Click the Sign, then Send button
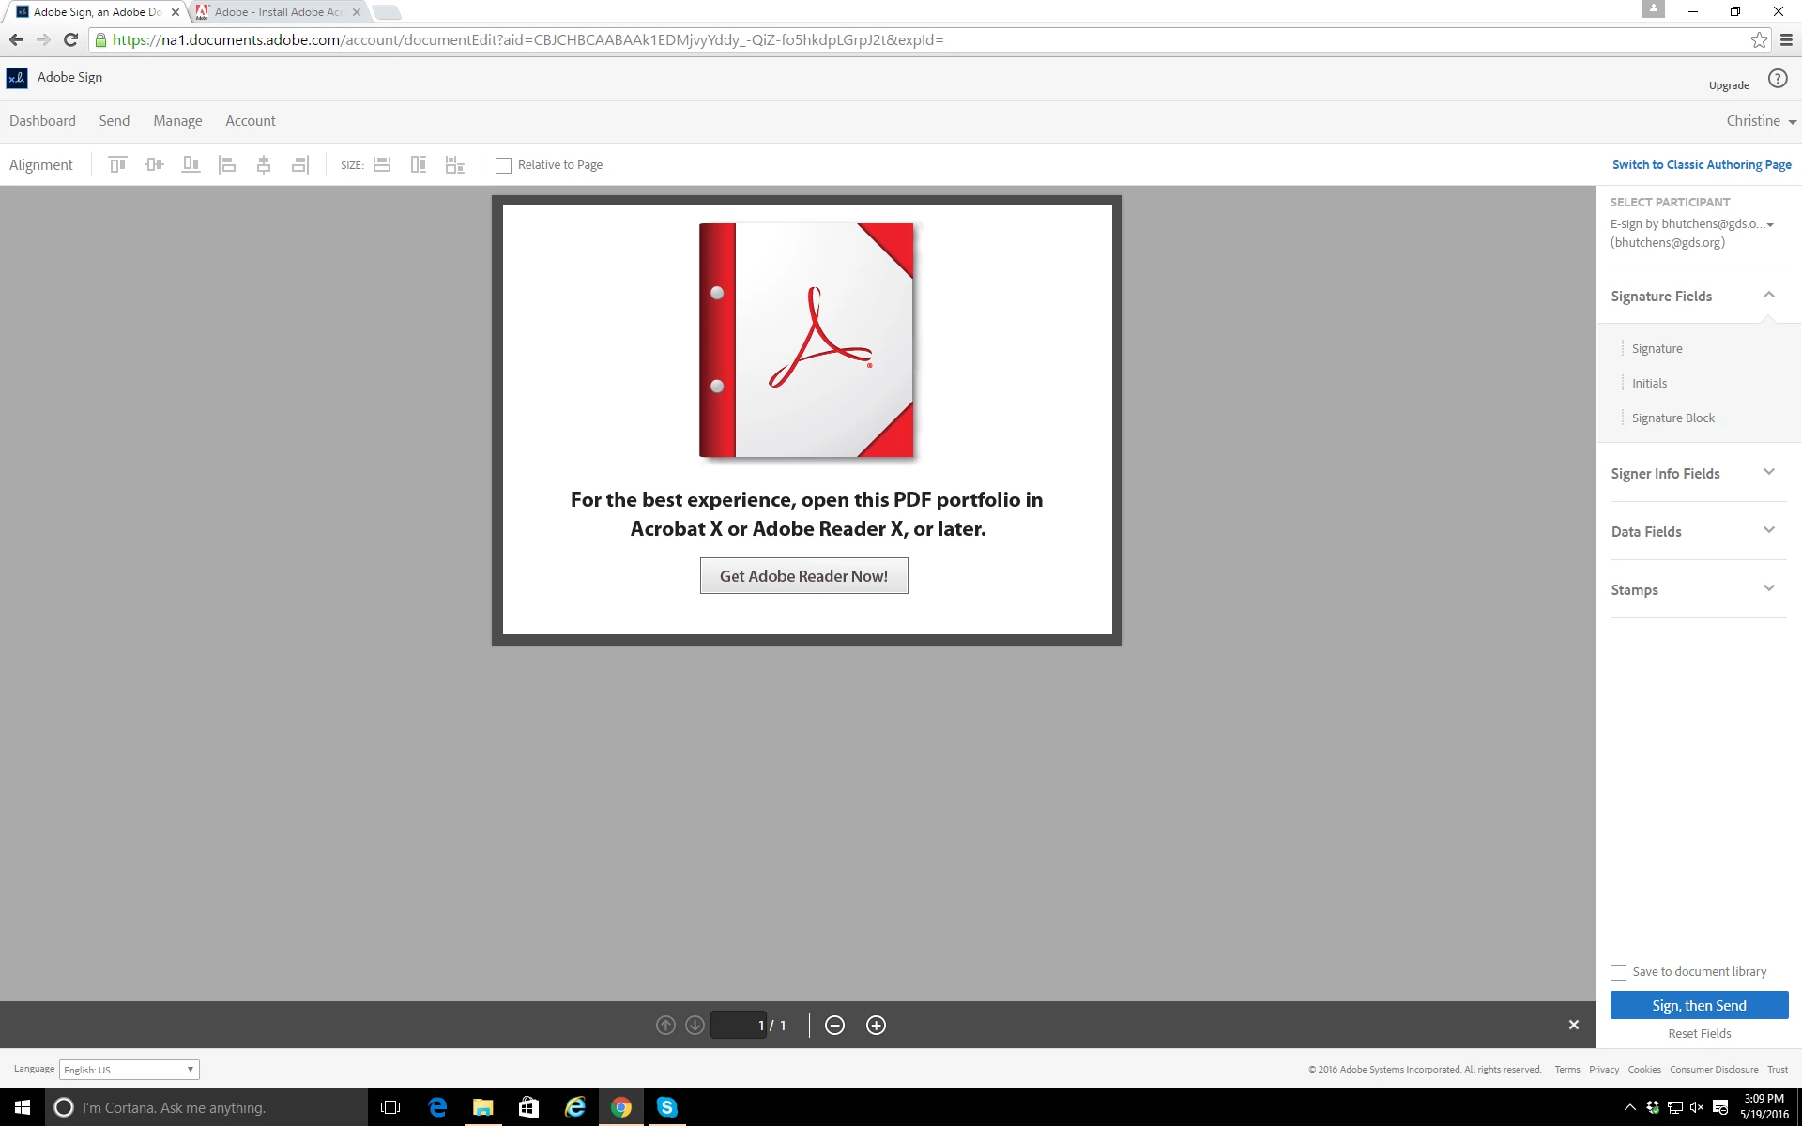The height and width of the screenshot is (1126, 1802). [x=1699, y=1005]
